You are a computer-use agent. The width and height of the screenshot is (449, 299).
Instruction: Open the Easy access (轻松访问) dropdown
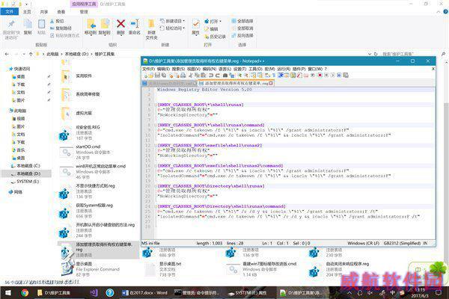pos(172,28)
